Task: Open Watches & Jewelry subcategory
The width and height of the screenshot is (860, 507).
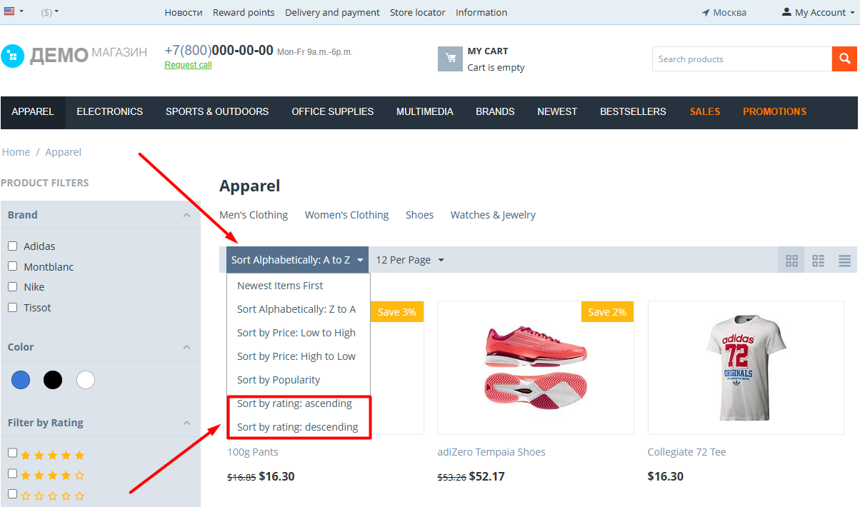Action: tap(493, 215)
